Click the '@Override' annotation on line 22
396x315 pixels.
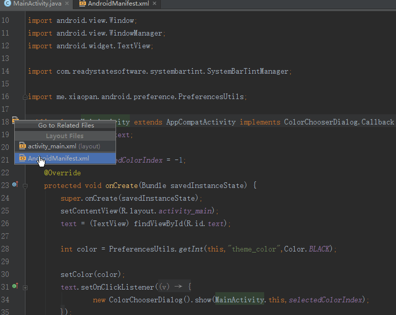point(63,173)
